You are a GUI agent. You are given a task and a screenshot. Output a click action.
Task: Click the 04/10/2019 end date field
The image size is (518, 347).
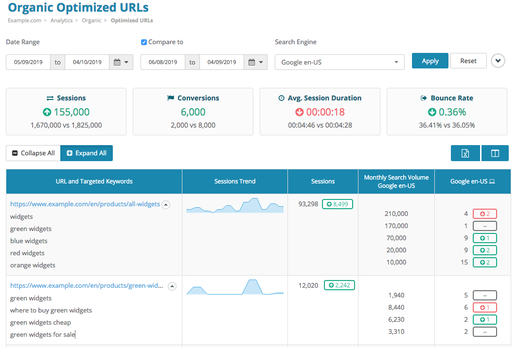coord(87,62)
